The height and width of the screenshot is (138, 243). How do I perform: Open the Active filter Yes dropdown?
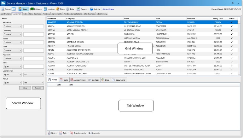(x=33, y=83)
